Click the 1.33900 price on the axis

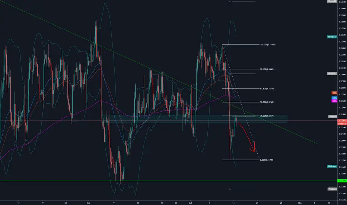(x=342, y=15)
